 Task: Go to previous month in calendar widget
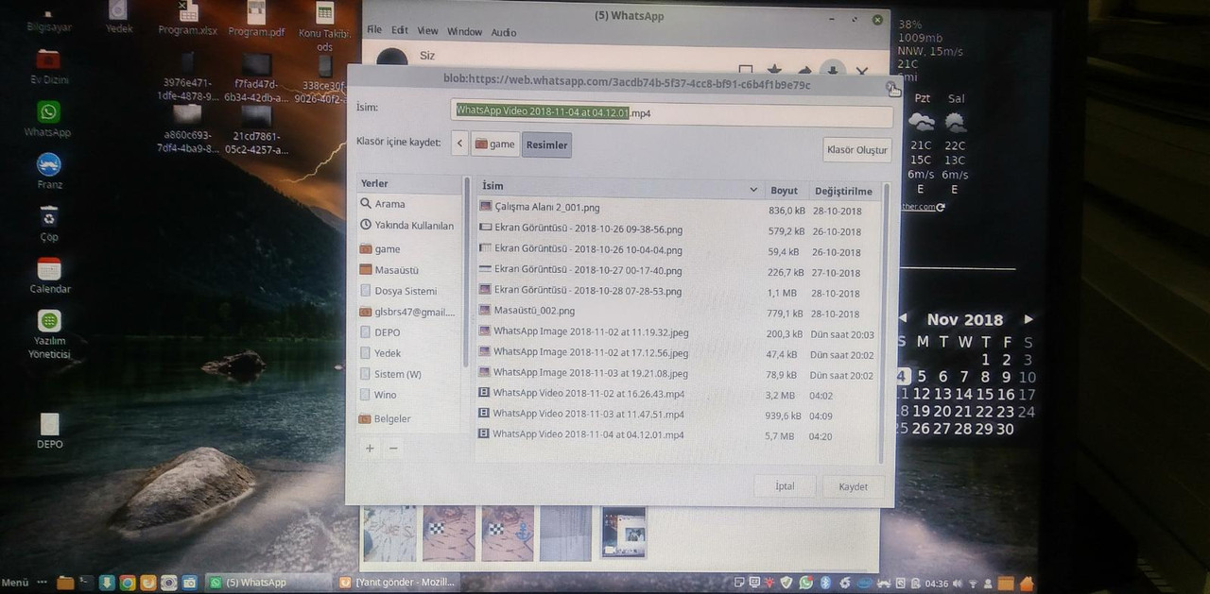[x=904, y=318]
